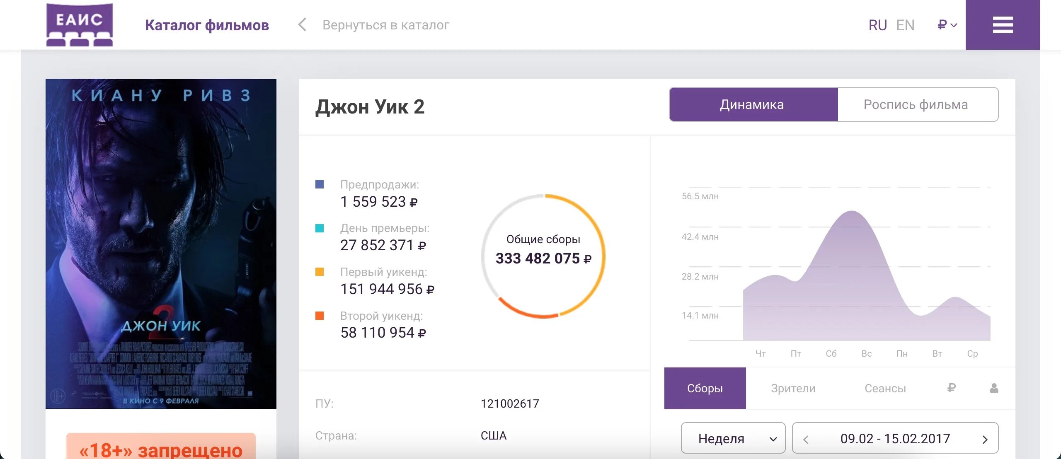The width and height of the screenshot is (1061, 459).
Task: Click the Второй уикенд value 58 110 954 ₽
Action: point(383,333)
